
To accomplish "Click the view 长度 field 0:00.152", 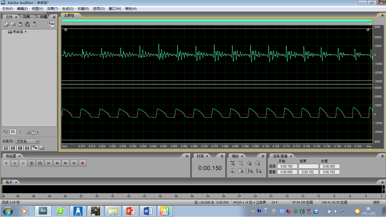I will pos(329,172).
